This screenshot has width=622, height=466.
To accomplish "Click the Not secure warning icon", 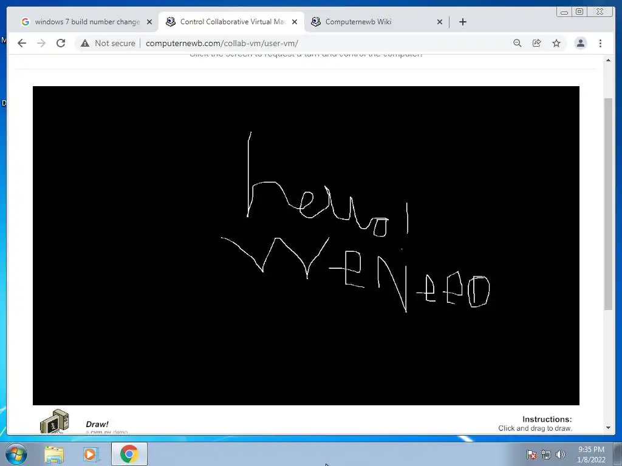I will click(85, 43).
